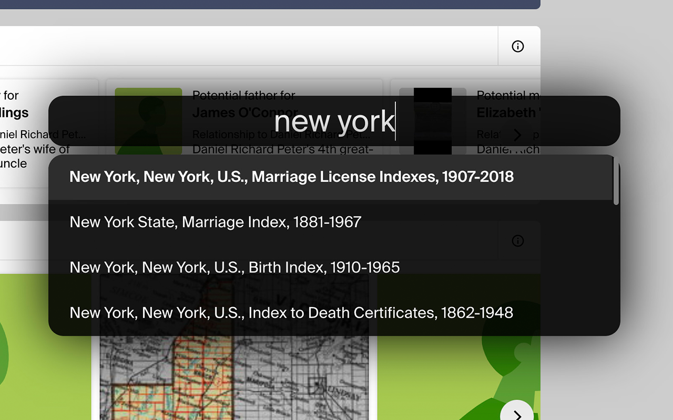Click the right chevron arrow in the hints carousel
This screenshot has height=420, width=673.
click(517, 135)
